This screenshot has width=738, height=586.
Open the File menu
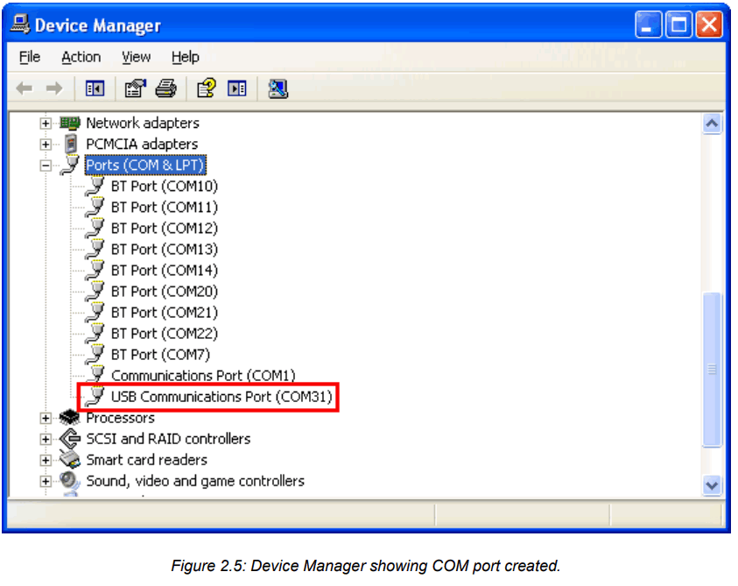coord(30,57)
